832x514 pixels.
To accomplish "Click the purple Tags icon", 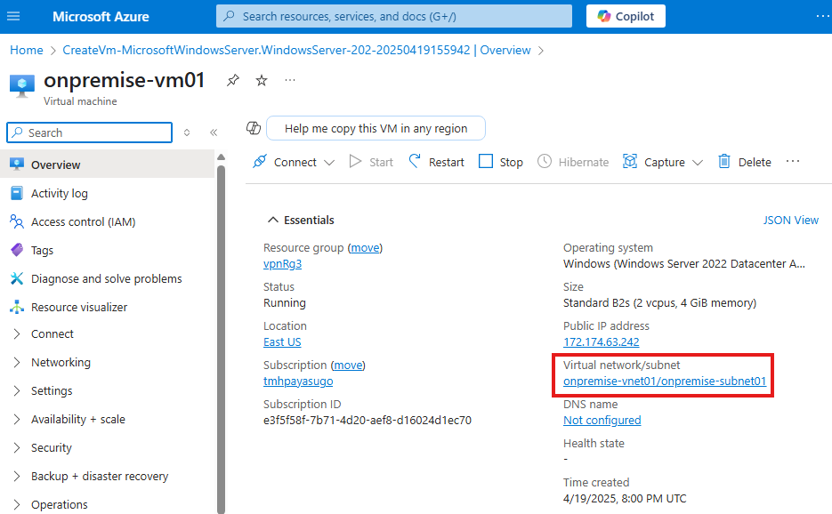I will 17,250.
